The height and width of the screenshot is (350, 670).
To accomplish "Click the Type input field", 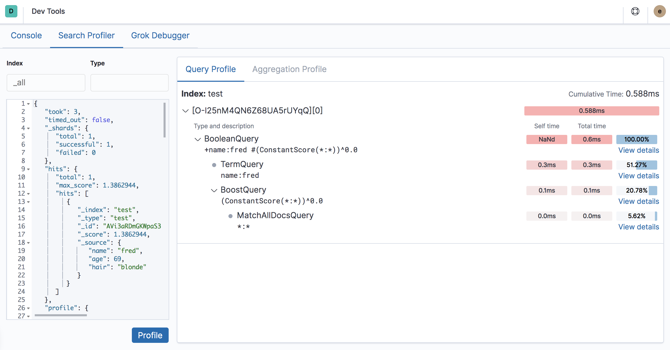I will [x=129, y=83].
